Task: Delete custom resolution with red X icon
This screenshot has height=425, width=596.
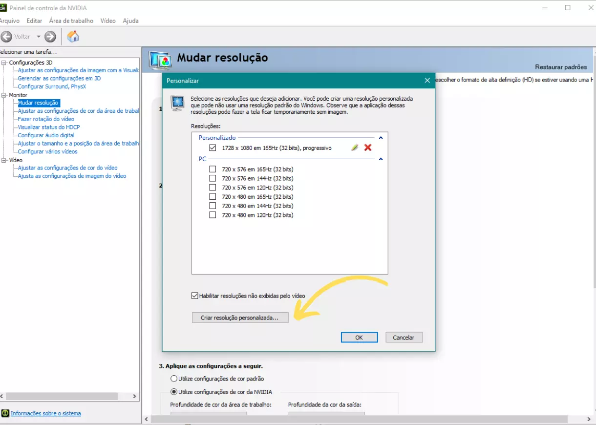Action: point(368,148)
